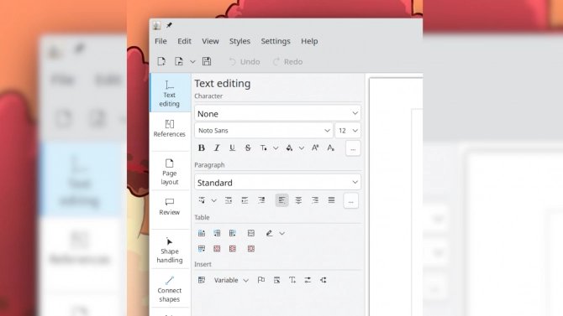Justify the paragraph text
Viewport: 563px width, 316px height.
(331, 200)
